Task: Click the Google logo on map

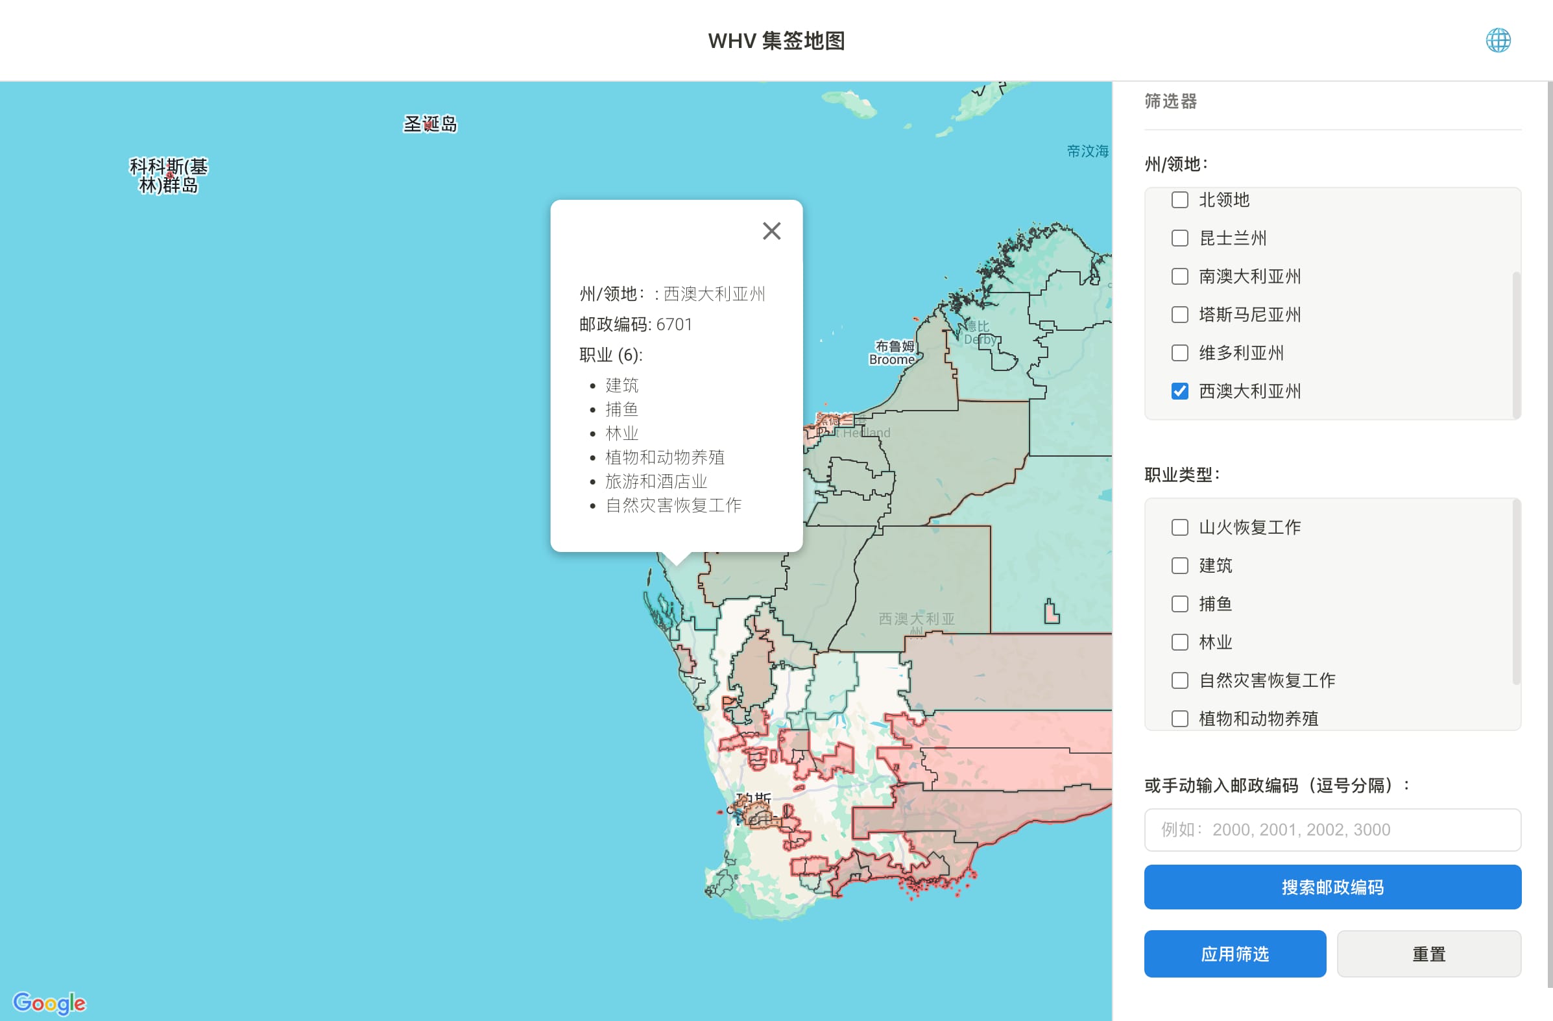Action: pos(49,1002)
